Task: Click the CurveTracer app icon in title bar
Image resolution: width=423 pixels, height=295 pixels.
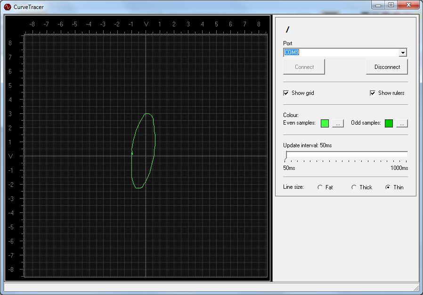Action: point(7,7)
